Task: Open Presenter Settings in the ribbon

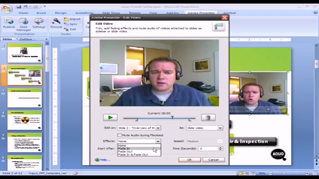Action: [39, 23]
